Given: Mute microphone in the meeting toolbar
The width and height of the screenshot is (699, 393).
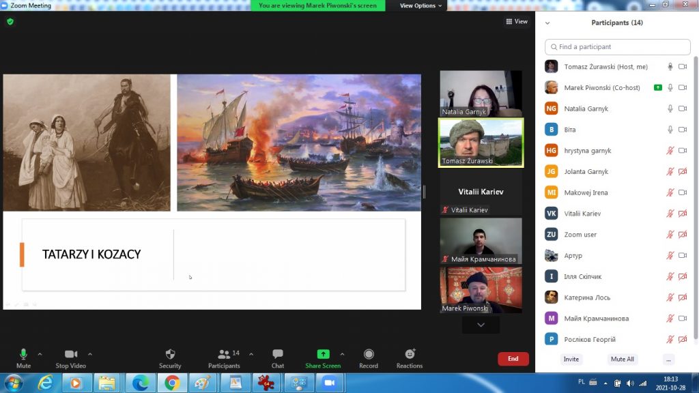Looking at the screenshot, I should click(x=23, y=355).
